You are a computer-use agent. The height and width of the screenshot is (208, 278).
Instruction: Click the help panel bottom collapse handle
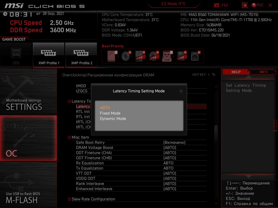pyautogui.click(x=249, y=177)
